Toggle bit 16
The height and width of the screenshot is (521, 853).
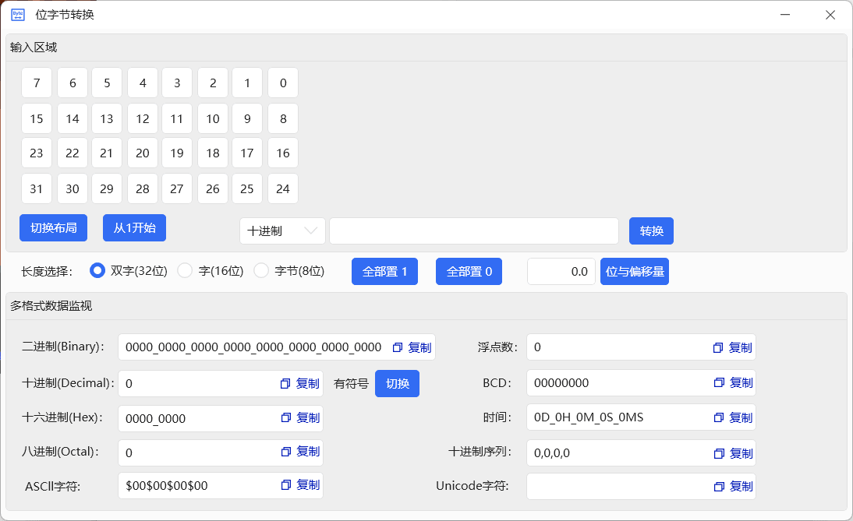pos(283,153)
